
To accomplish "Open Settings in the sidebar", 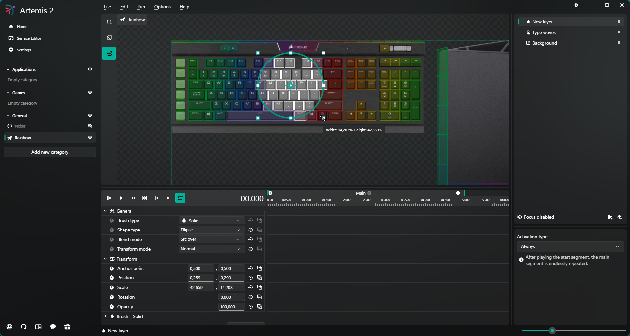I will [x=24, y=50].
